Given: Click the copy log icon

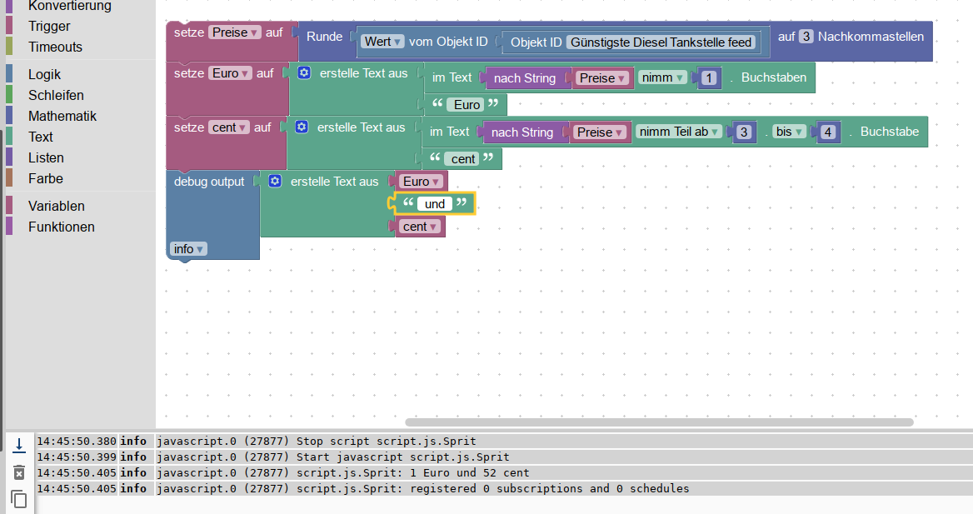Looking at the screenshot, I should tap(19, 499).
